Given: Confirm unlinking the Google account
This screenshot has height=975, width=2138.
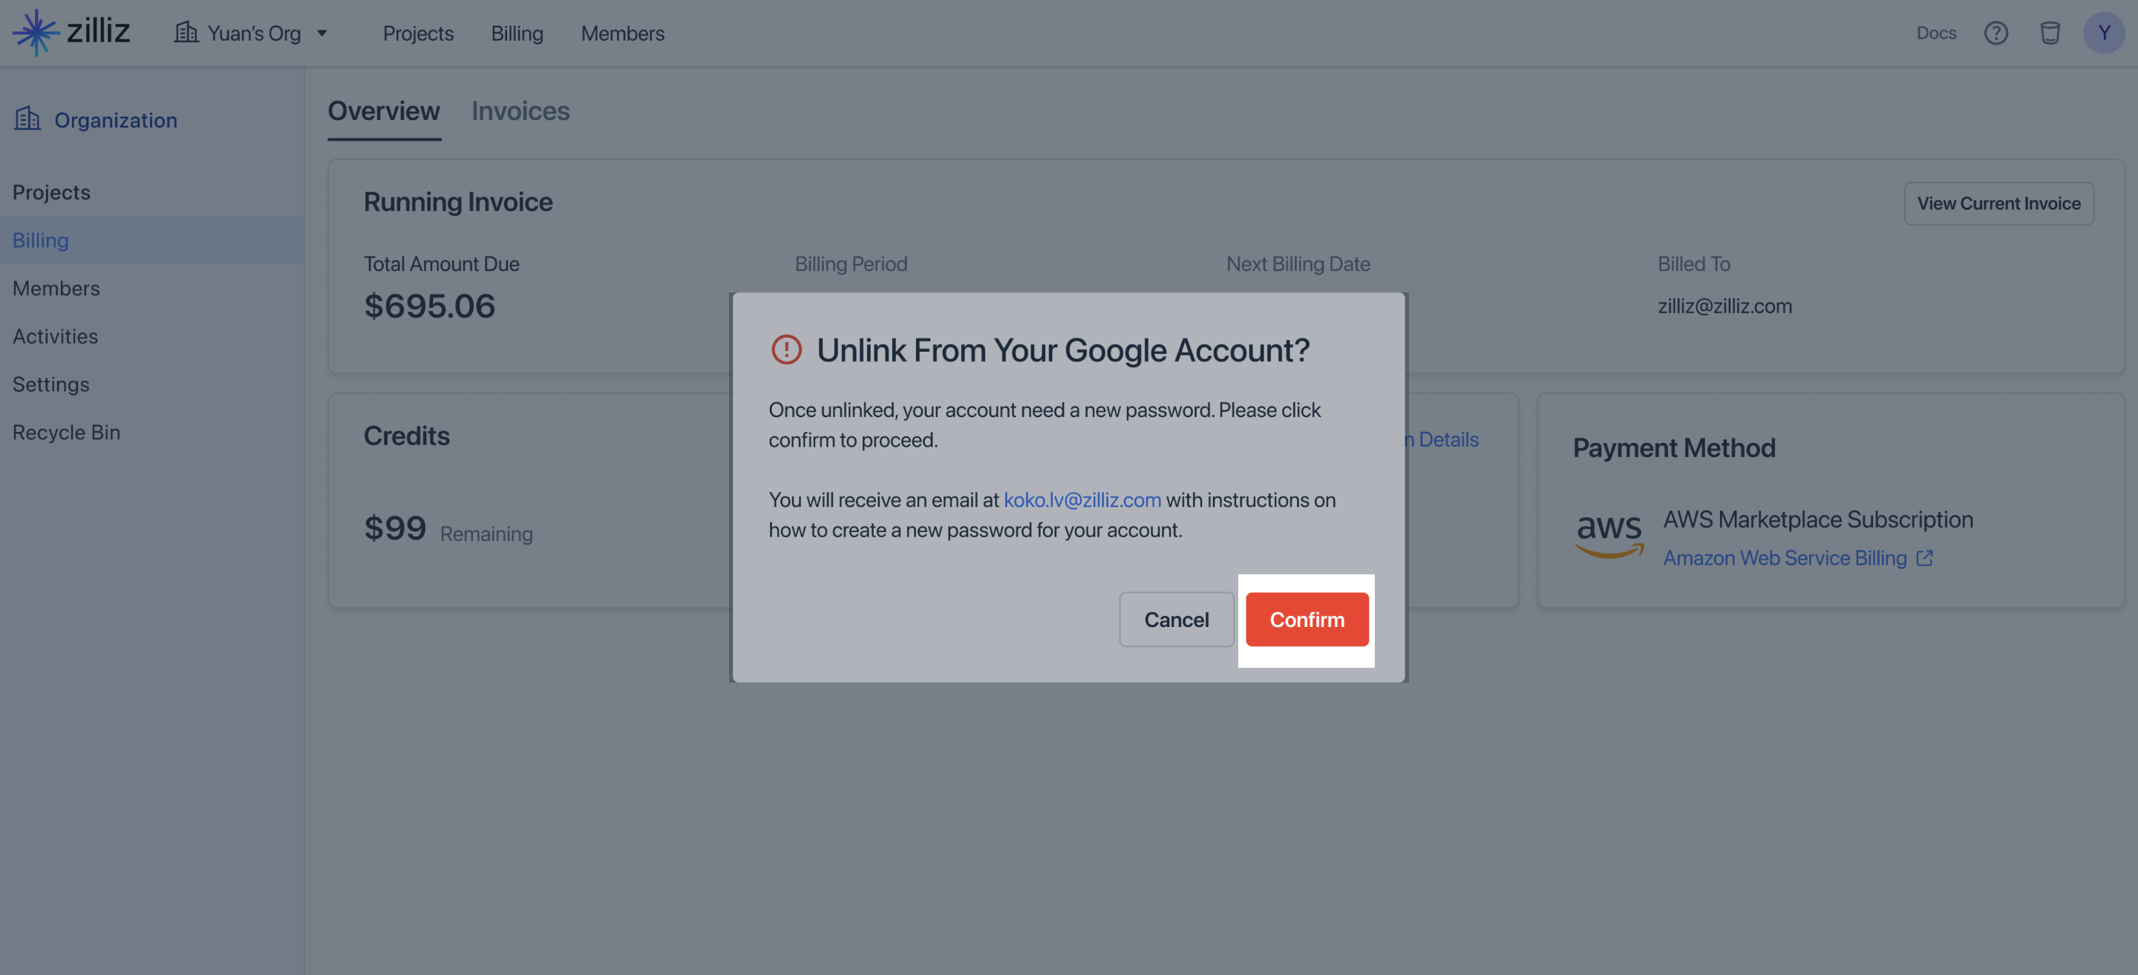Looking at the screenshot, I should 1307,619.
